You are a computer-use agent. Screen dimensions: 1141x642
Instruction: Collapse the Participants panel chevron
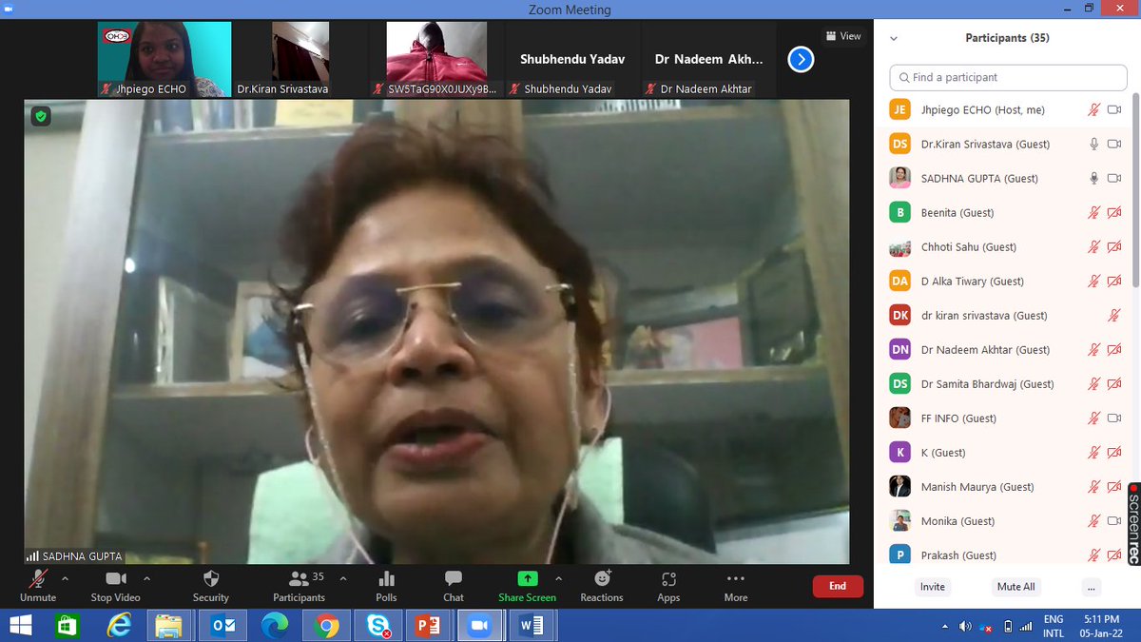(893, 39)
